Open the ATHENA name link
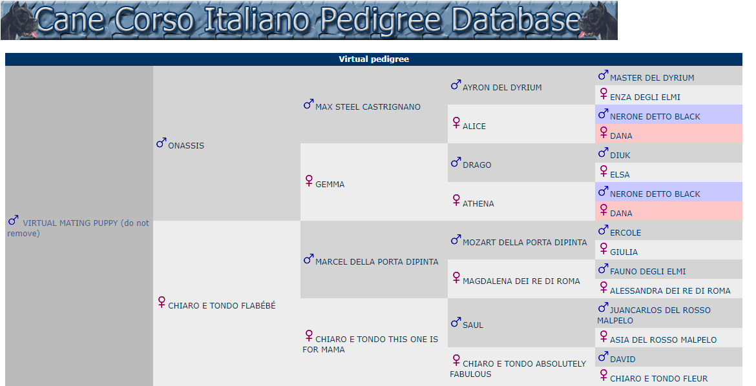Screen dimensions: 756x386 [478, 204]
